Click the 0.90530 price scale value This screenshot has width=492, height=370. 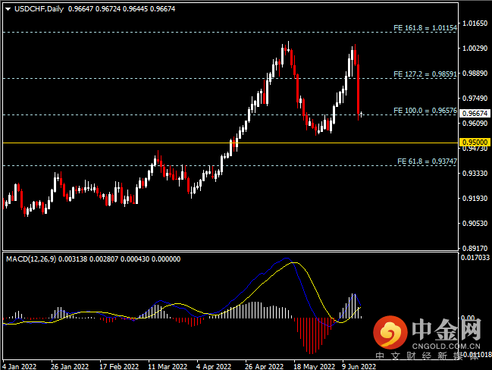(x=475, y=224)
